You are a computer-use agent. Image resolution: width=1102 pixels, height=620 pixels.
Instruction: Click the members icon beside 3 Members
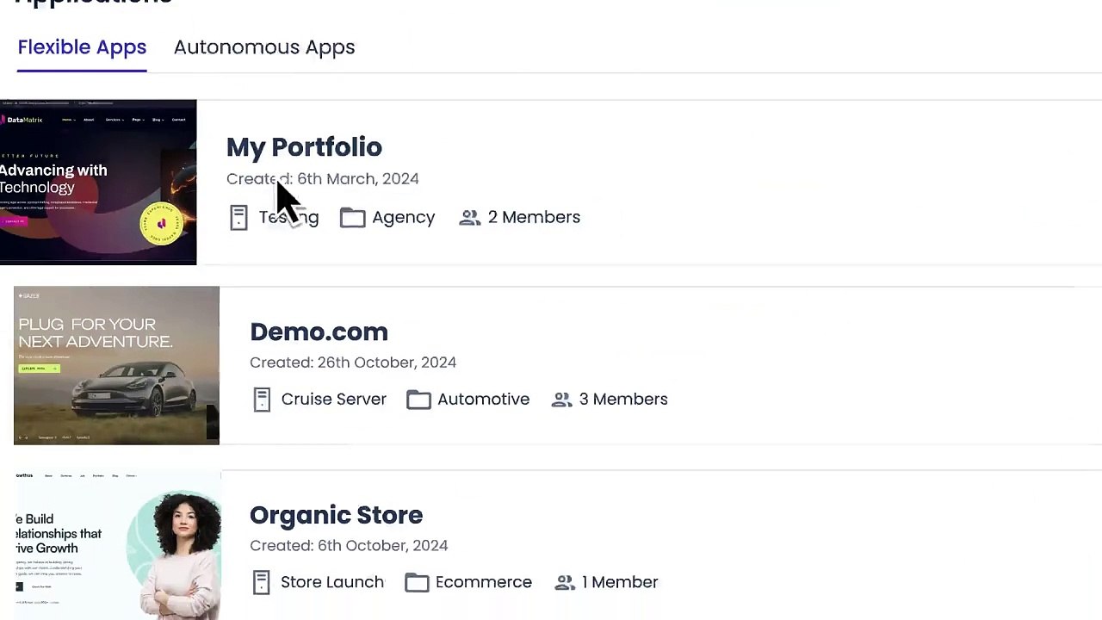(x=561, y=400)
